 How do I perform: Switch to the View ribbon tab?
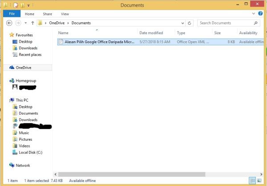pyautogui.click(x=65, y=14)
